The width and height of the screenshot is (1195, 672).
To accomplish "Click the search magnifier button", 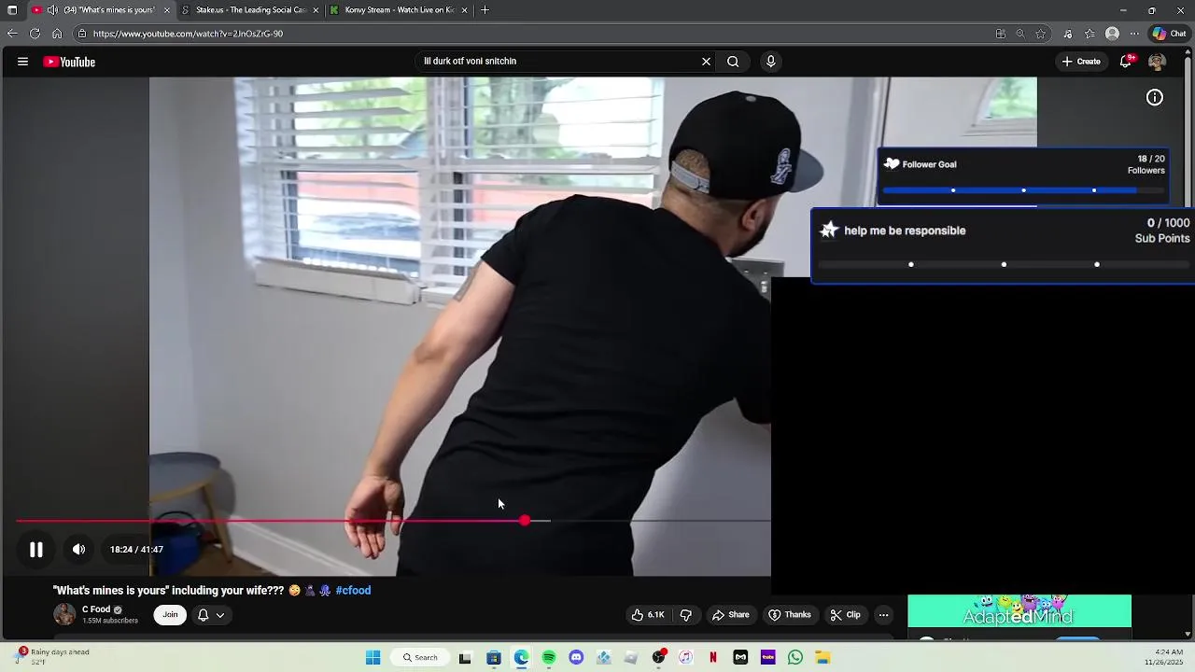I will coord(733,62).
